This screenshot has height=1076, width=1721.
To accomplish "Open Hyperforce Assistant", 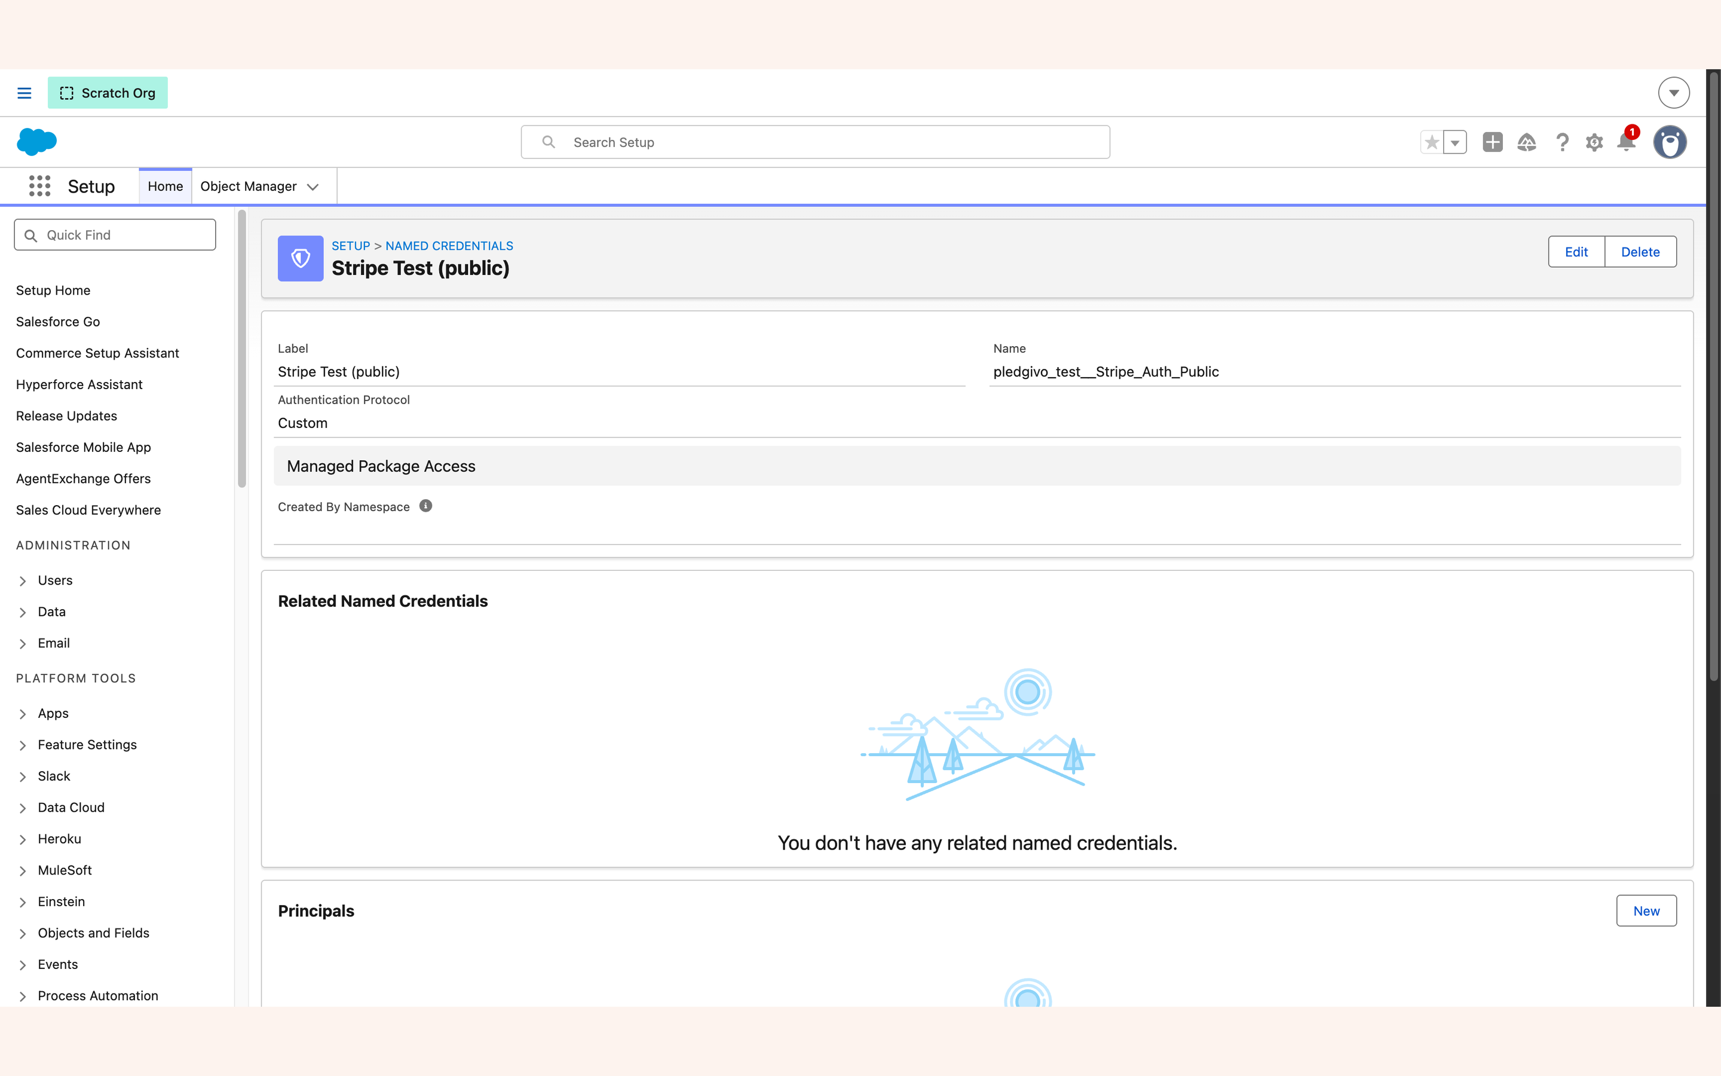I will coord(79,384).
